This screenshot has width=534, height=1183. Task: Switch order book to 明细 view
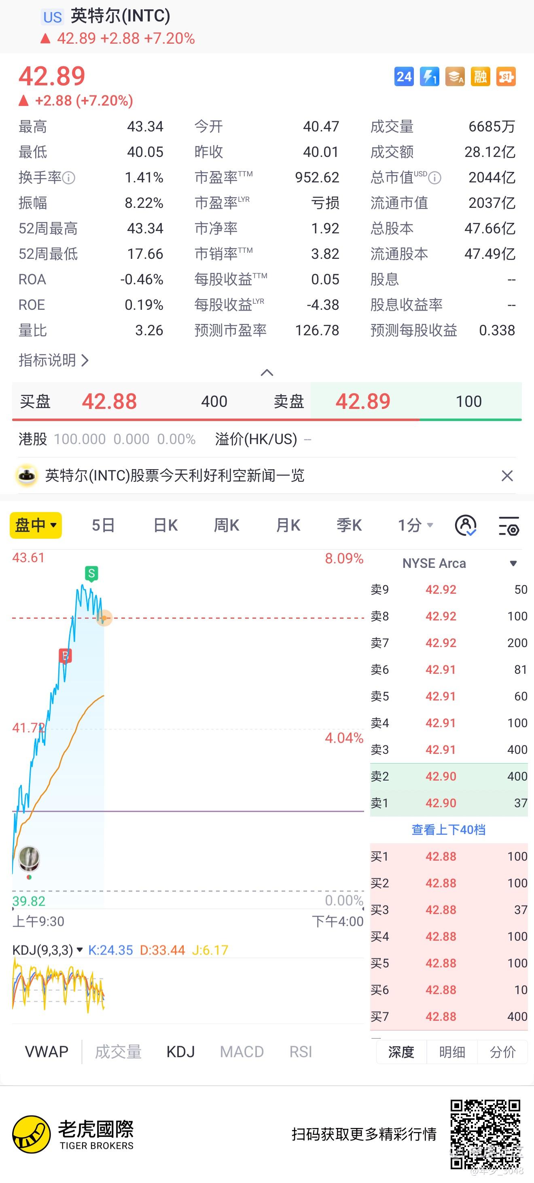pos(452,1052)
